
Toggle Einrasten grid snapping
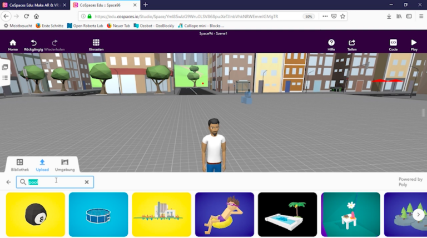96,45
